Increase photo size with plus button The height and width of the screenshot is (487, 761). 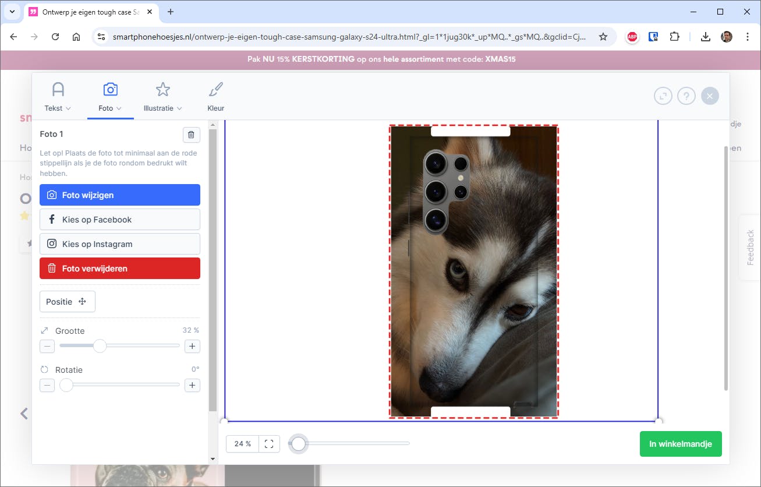[x=192, y=347]
